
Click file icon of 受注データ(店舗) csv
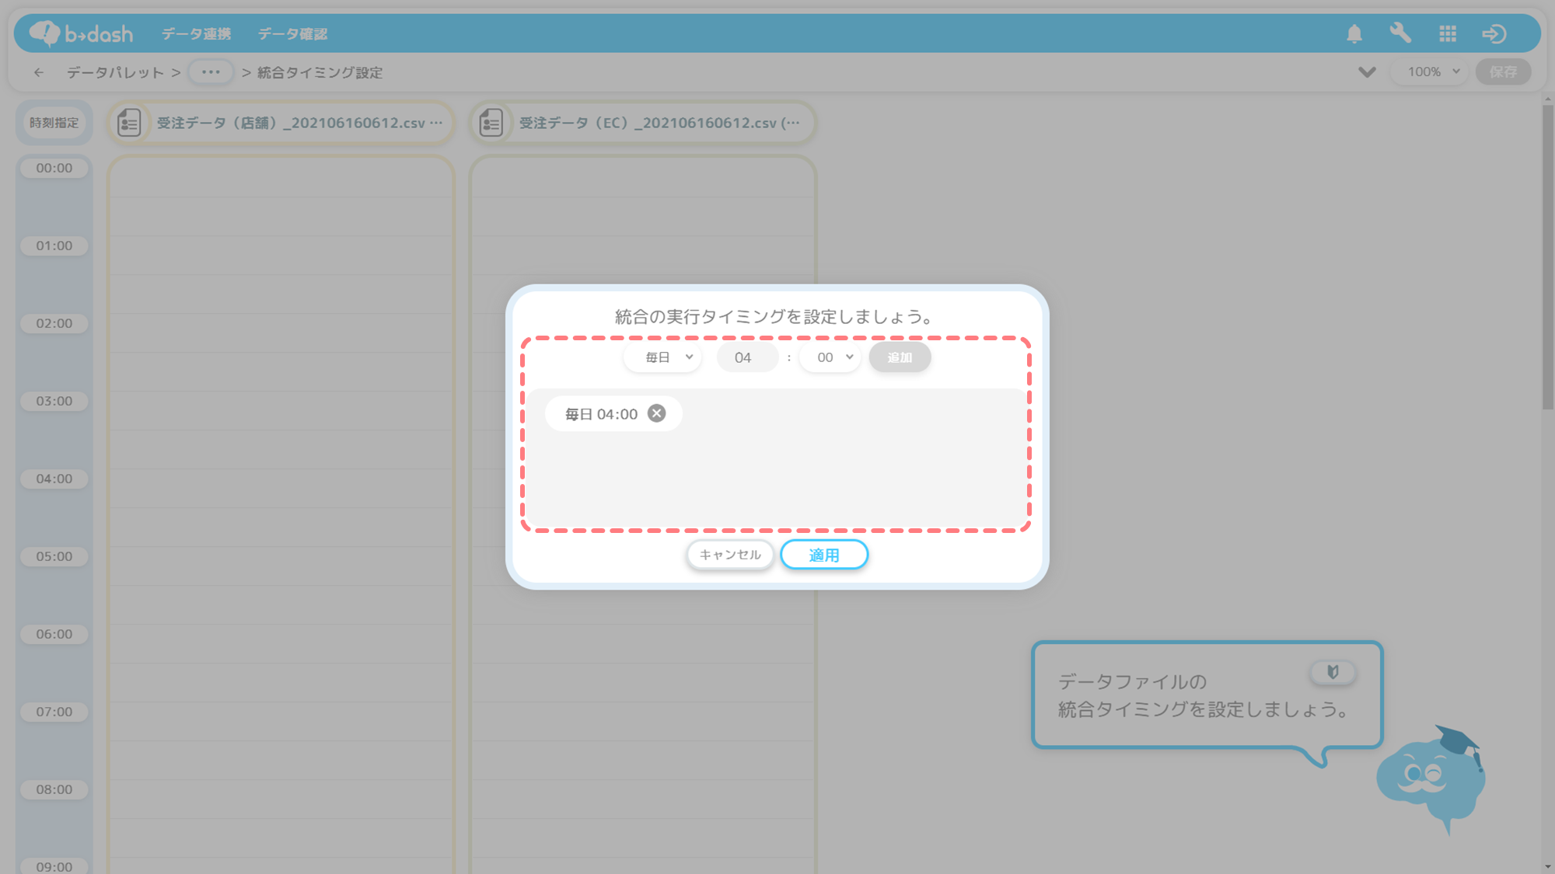click(129, 123)
